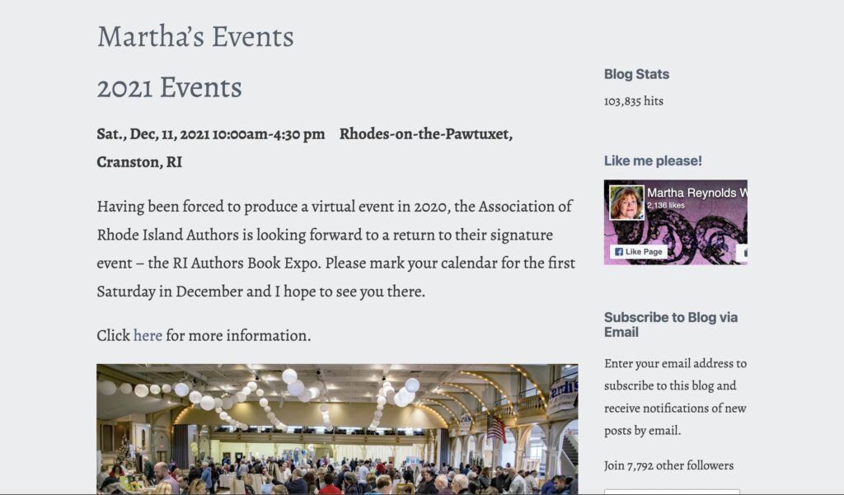Click the email input field below followers
Screen dimensions: 844x495
pos(672,492)
